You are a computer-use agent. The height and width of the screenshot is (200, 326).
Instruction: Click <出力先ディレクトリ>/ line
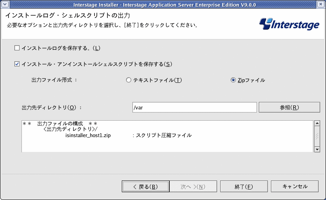pyautogui.click(x=70, y=129)
